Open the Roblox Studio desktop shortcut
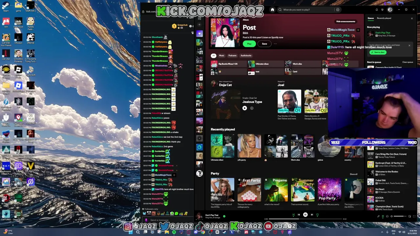Viewport: 420px width, 236px height. tap(18, 71)
